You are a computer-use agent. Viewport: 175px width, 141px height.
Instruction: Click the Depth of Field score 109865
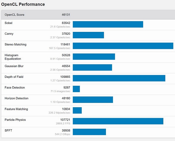click(x=65, y=77)
